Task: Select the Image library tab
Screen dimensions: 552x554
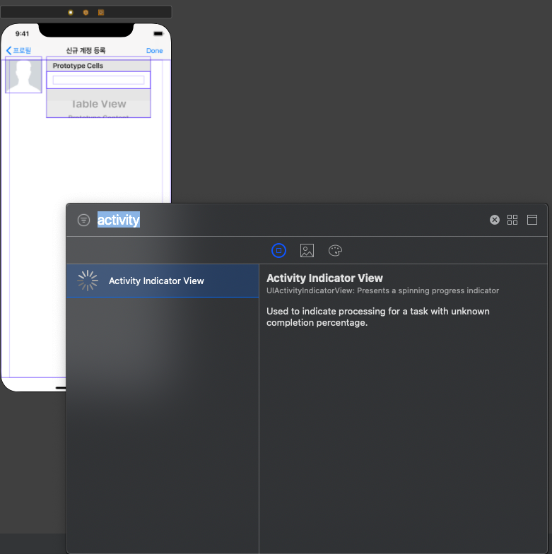Action: click(307, 250)
